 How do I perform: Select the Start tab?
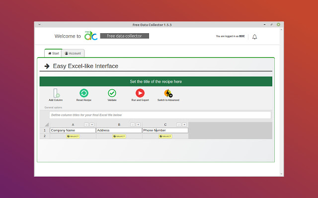[x=53, y=53]
